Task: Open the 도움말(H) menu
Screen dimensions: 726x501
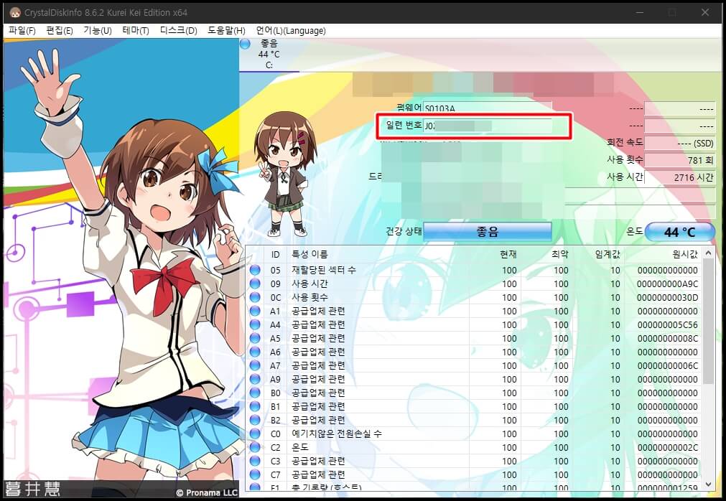Action: (226, 31)
